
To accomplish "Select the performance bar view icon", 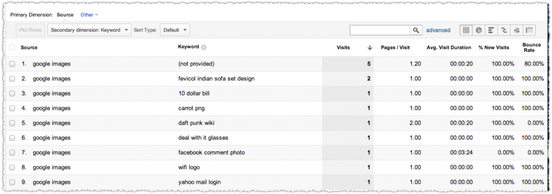I will (x=491, y=30).
